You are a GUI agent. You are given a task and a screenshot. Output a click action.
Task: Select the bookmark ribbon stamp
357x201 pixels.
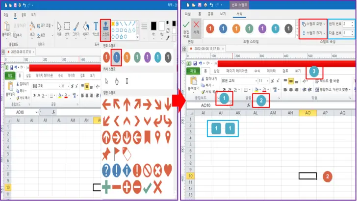(147, 137)
